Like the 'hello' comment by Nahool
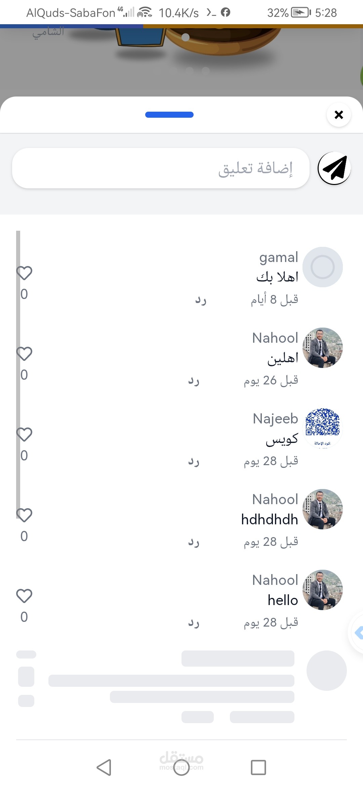 24,596
